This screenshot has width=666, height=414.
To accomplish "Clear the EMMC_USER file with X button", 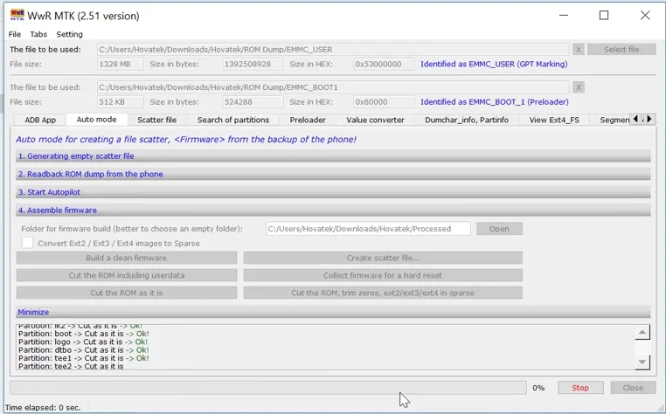I will tap(578, 49).
